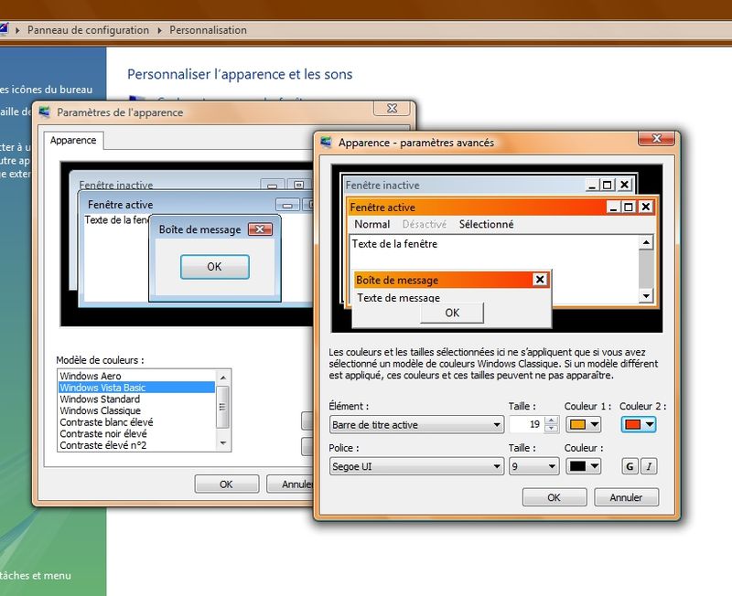Click Annuler in Paramètres de l'apparence dialog
The width and height of the screenshot is (732, 596).
click(290, 484)
